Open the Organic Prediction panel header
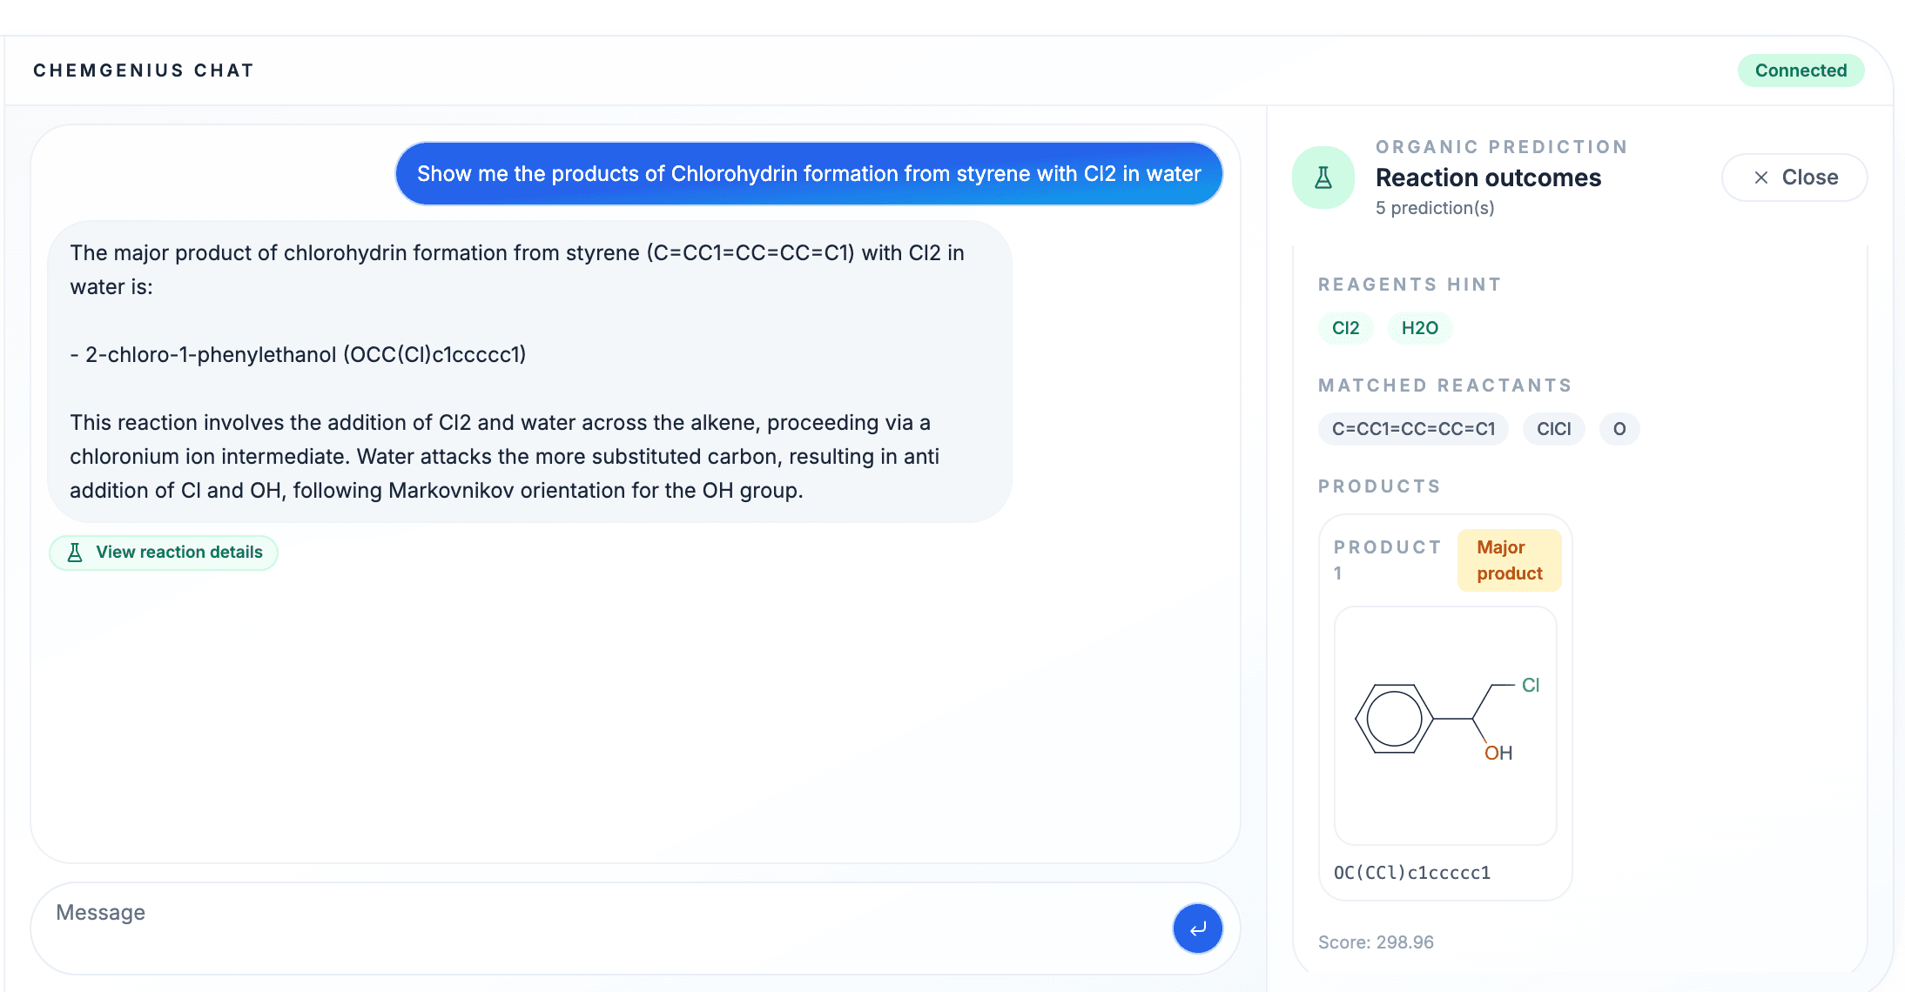Screen dimensions: 1905x992 (1502, 146)
